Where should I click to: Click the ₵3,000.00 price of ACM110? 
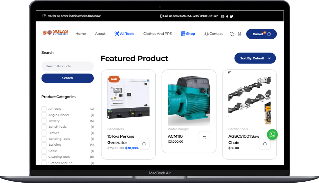coord(175,142)
